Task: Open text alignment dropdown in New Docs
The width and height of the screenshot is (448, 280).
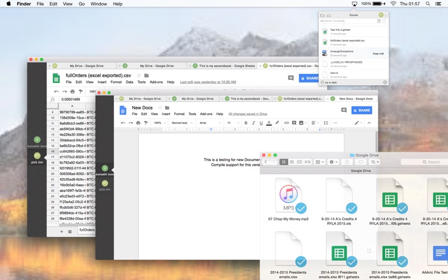Action: coord(315,123)
